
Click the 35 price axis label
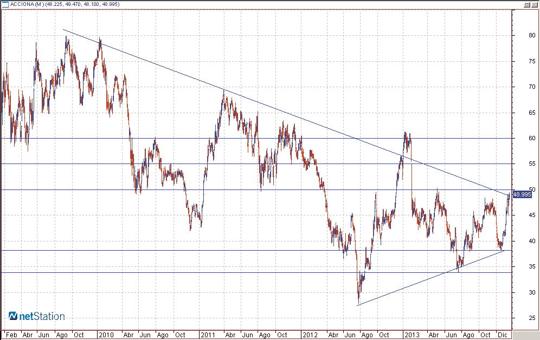(532, 267)
